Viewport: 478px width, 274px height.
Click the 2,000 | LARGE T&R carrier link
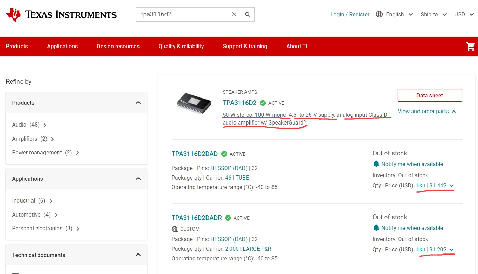[x=248, y=249]
